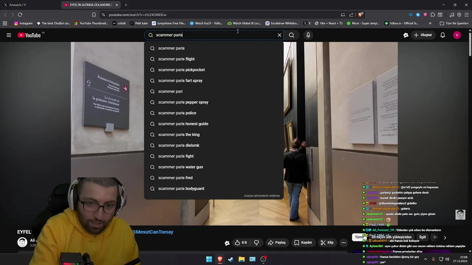This screenshot has height=265, width=472.
Task: Open a new browser tab
Action: coord(126,5)
